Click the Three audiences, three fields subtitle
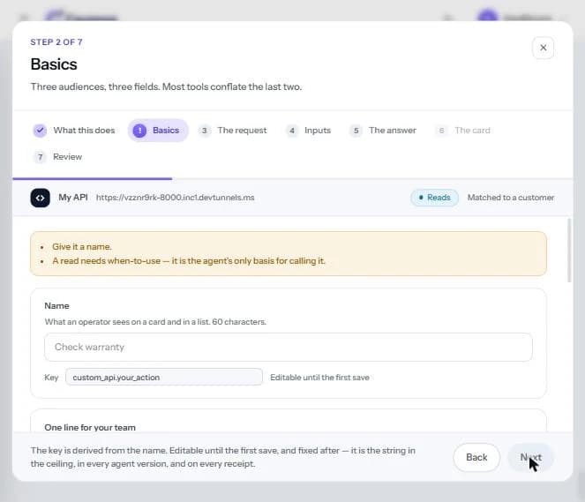Image resolution: width=585 pixels, height=502 pixels. (x=166, y=86)
